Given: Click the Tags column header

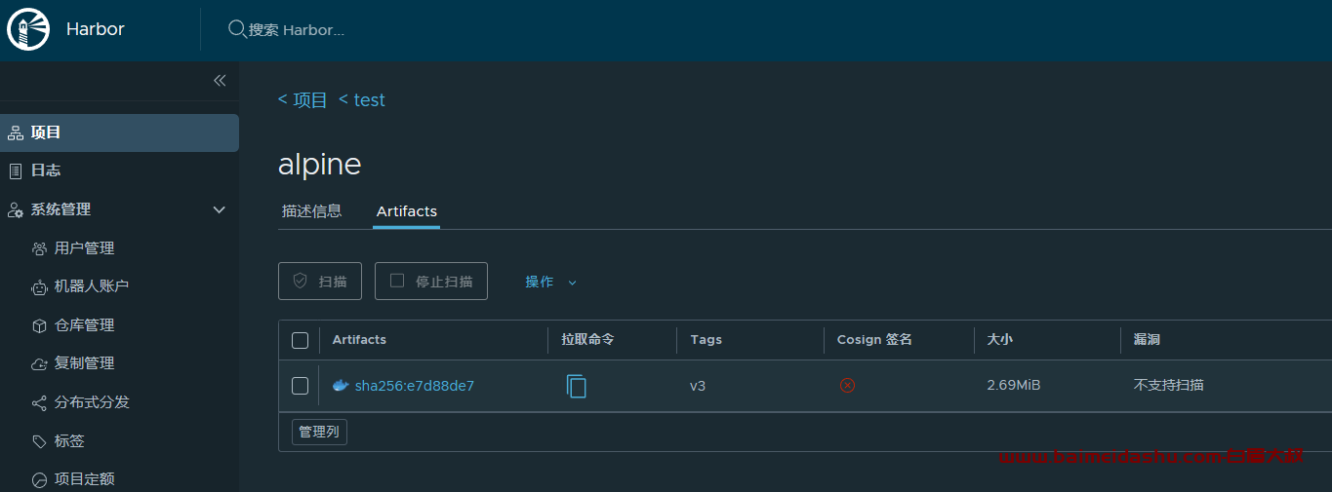Looking at the screenshot, I should pyautogui.click(x=706, y=340).
